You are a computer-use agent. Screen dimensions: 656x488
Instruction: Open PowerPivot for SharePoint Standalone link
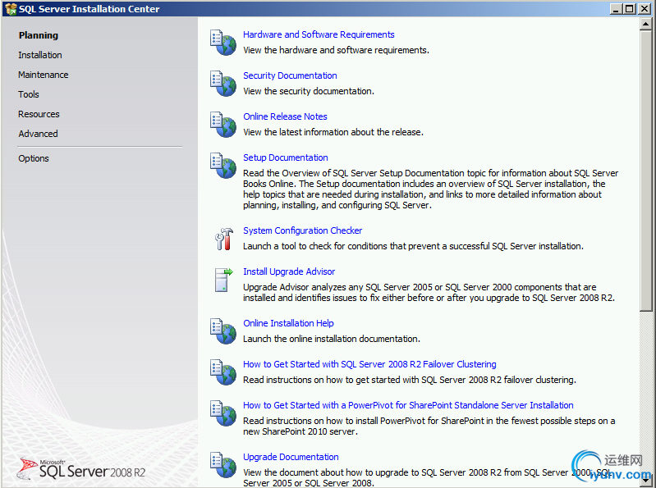pyautogui.click(x=408, y=405)
